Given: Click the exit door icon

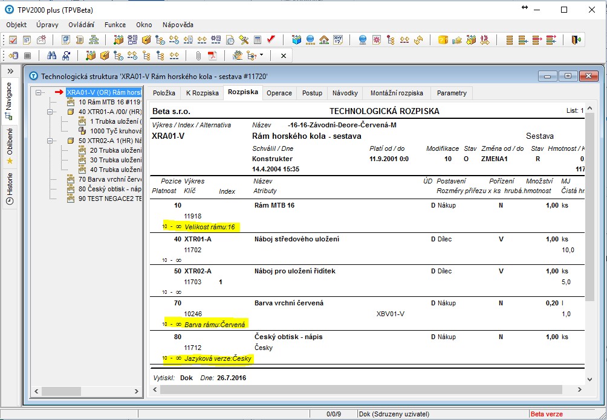Looking at the screenshot, I should coord(576,39).
